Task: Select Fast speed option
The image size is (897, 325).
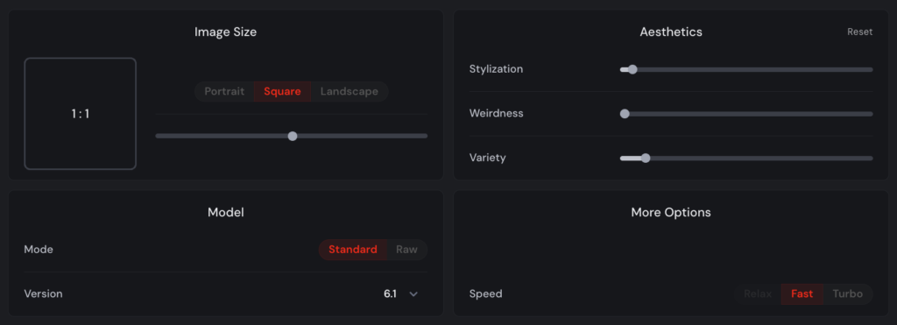Action: coord(802,294)
